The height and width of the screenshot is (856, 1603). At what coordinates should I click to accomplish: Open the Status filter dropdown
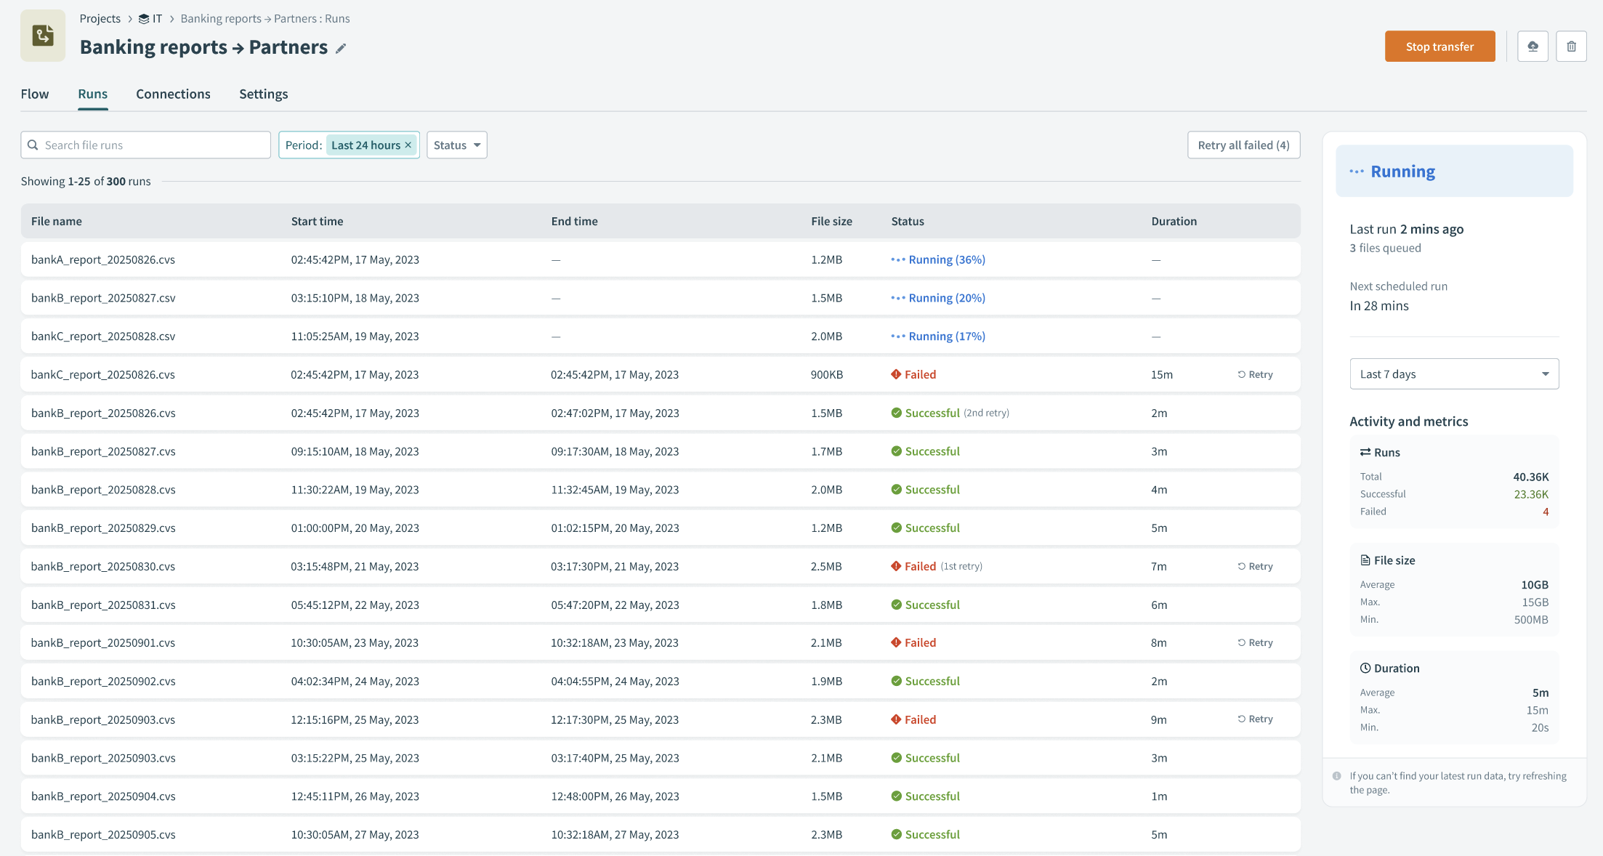pyautogui.click(x=456, y=145)
